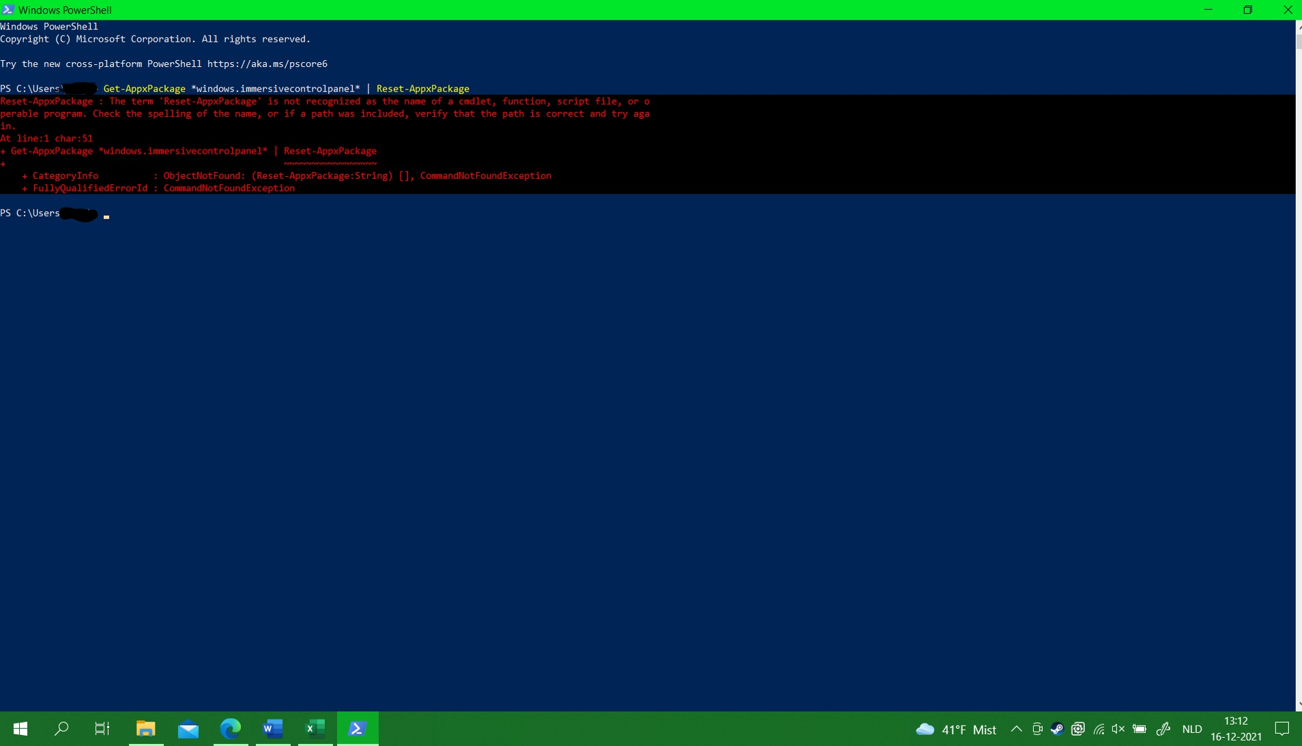Click the 'Copyright (C) Microsoft Corporation' line
Image resolution: width=1302 pixels, height=746 pixels.
point(156,40)
